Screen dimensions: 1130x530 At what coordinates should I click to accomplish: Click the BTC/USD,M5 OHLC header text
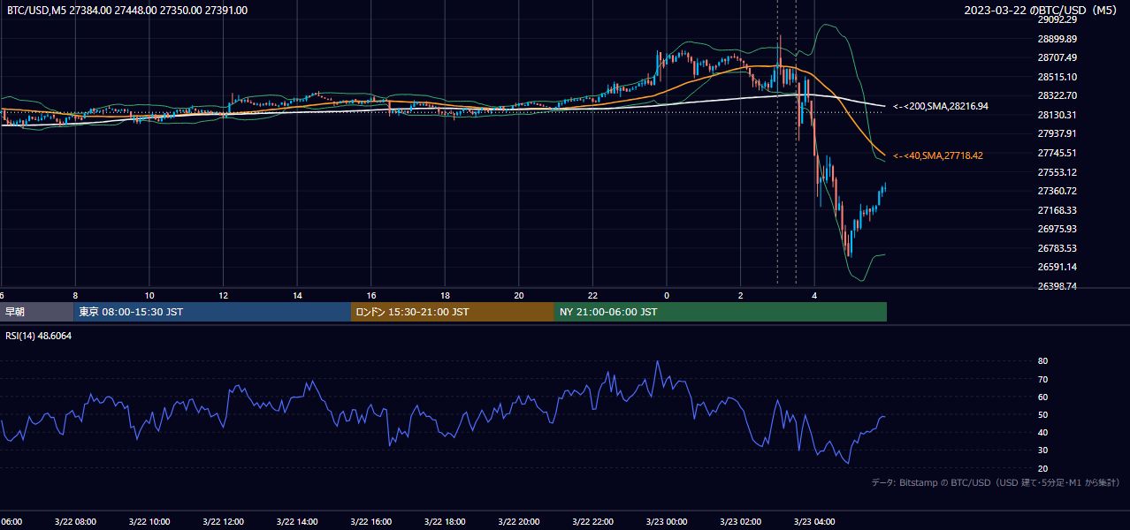point(127,11)
